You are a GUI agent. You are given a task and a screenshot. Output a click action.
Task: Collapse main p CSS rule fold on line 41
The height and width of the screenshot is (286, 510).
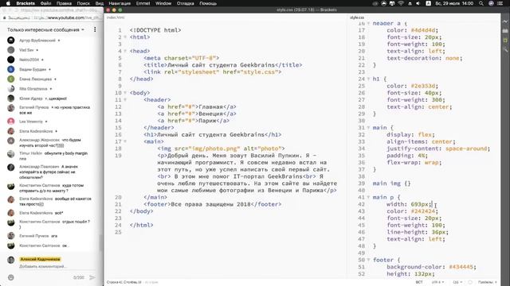[x=368, y=197]
